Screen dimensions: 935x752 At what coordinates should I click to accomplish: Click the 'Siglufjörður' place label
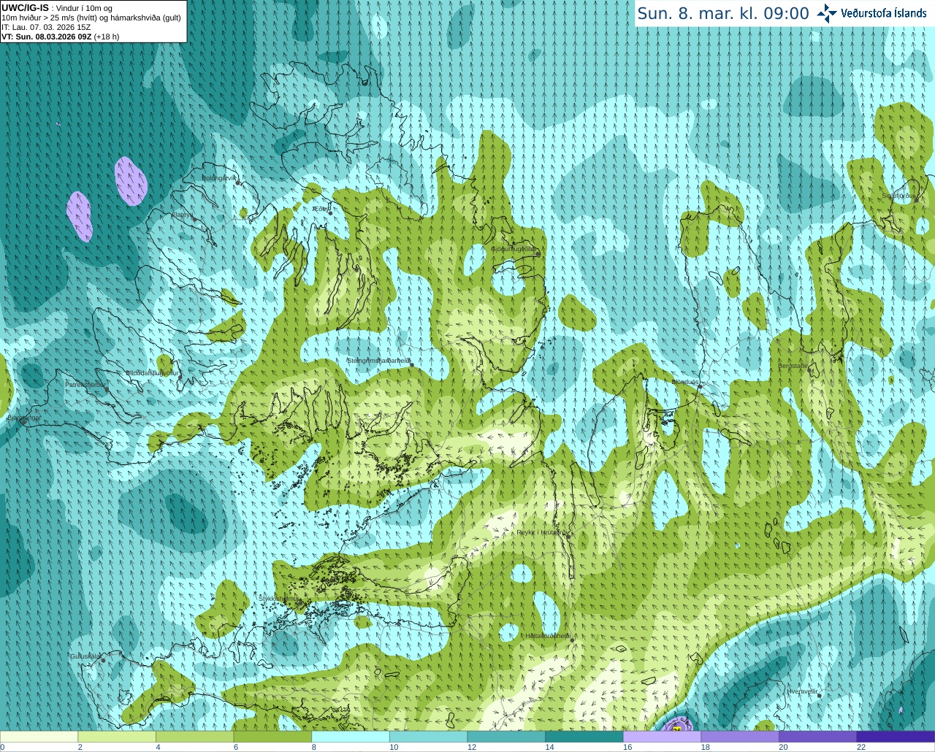point(899,196)
